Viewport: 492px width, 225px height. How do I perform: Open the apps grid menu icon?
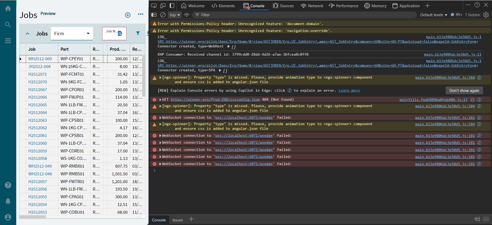pos(8,41)
